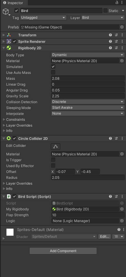
Task: Click the Sprites-Default material white preview swatch
Action: (x=10, y=232)
